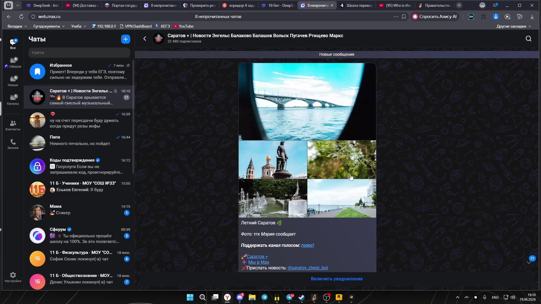This screenshot has height=304, width=541.
Task: Open the @saratov_zhest_bot link
Action: click(x=308, y=268)
